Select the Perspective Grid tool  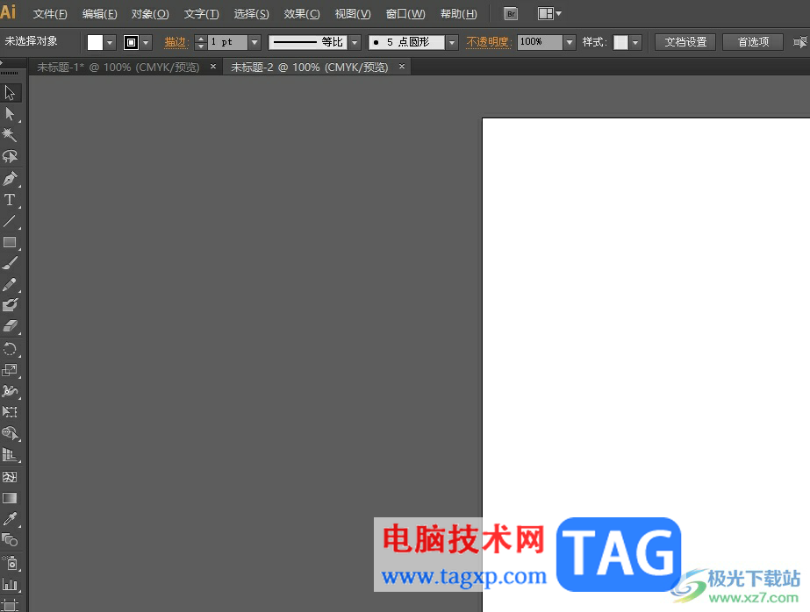click(10, 454)
